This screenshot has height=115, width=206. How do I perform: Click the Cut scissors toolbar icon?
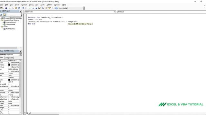(x=10, y=8)
